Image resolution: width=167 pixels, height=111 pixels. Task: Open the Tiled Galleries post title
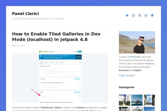pyautogui.click(x=56, y=37)
